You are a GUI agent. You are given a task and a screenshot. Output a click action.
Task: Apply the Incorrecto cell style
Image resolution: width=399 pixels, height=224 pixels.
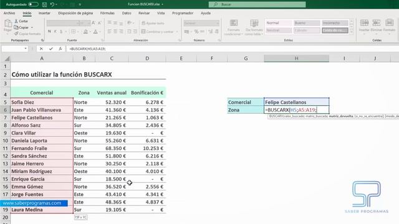point(335,23)
